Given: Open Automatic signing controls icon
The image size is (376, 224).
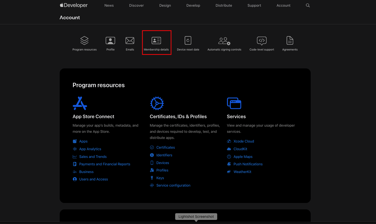Looking at the screenshot, I should [224, 41].
